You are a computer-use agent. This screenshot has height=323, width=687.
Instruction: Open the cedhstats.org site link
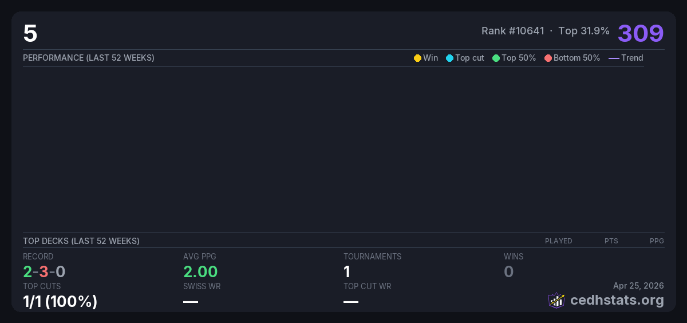tap(609, 300)
